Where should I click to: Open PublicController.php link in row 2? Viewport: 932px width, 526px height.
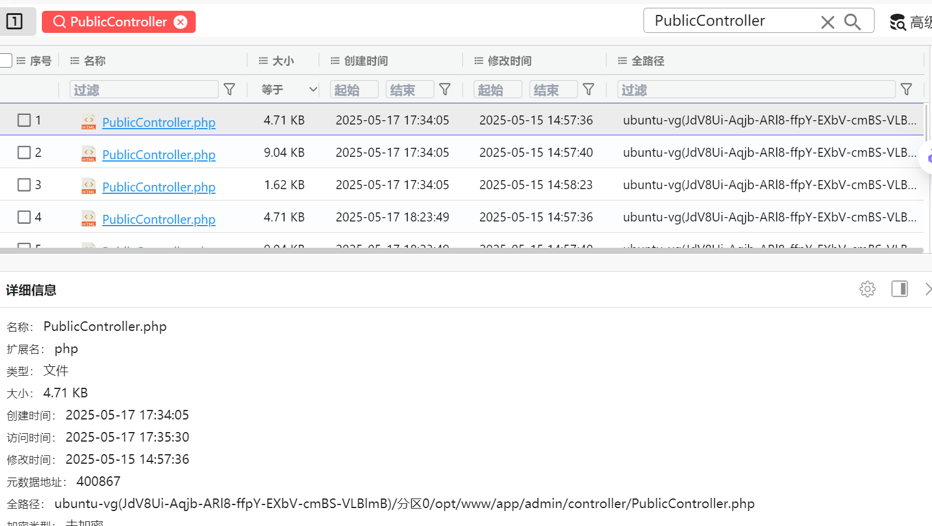click(x=159, y=154)
